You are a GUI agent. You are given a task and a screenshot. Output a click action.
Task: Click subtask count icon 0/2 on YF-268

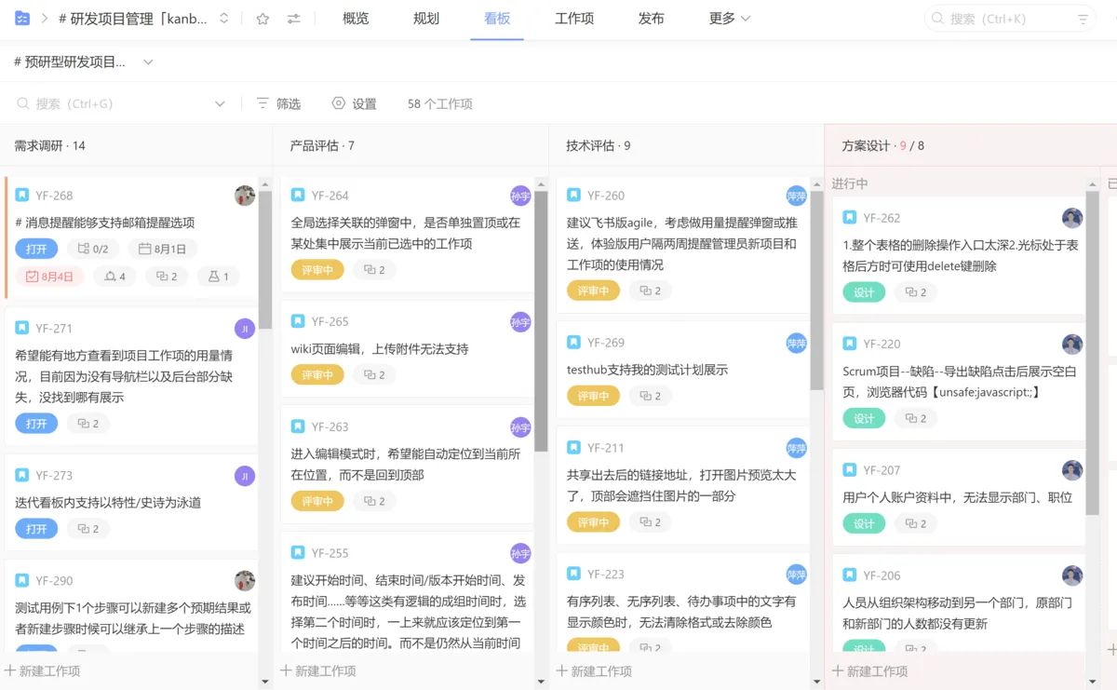point(93,249)
